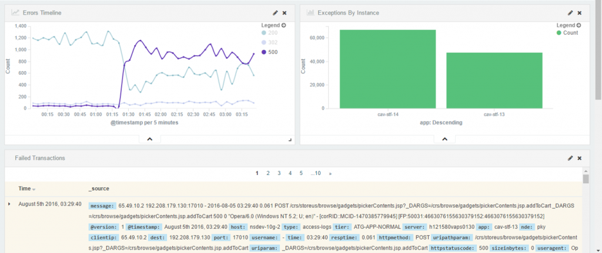
Task: Click the sizeinbytes: field label
Action: tap(509, 248)
